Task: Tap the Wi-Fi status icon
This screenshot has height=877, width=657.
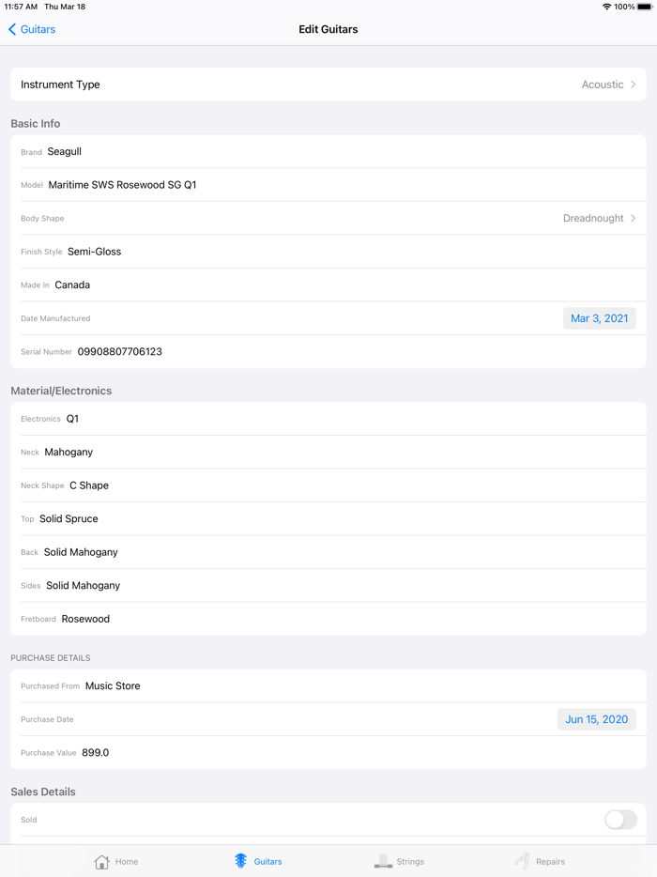Action: (606, 7)
